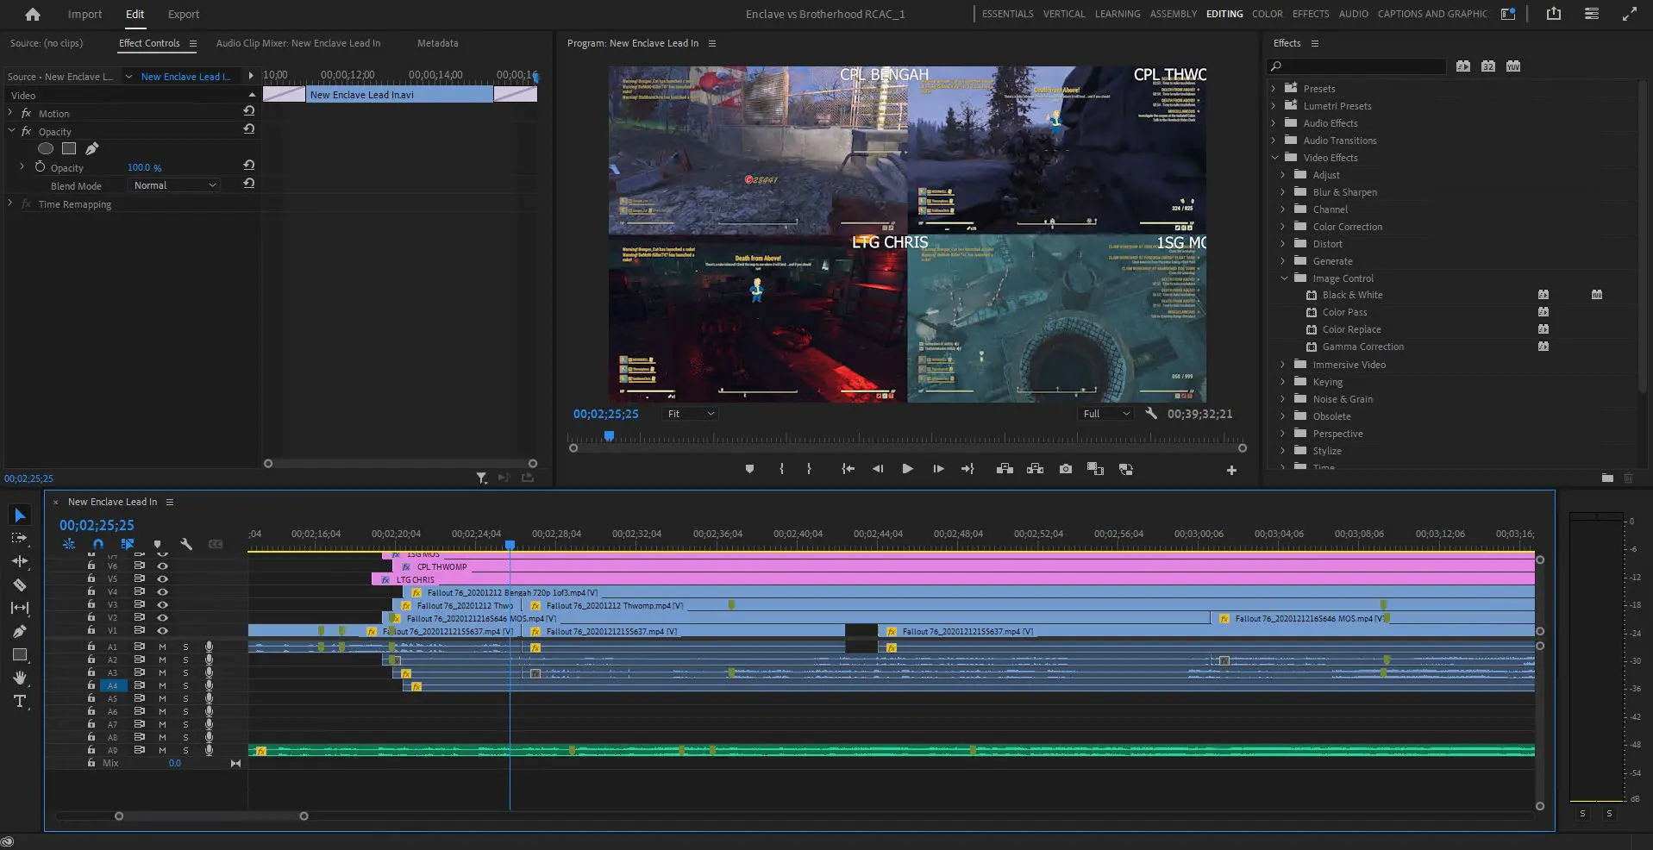Switch to the AUDIO workspace

(1353, 14)
